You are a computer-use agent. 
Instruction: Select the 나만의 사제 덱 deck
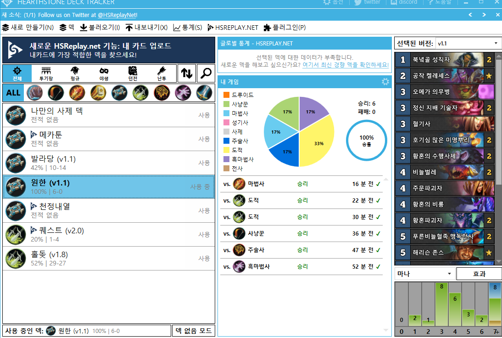click(x=109, y=115)
